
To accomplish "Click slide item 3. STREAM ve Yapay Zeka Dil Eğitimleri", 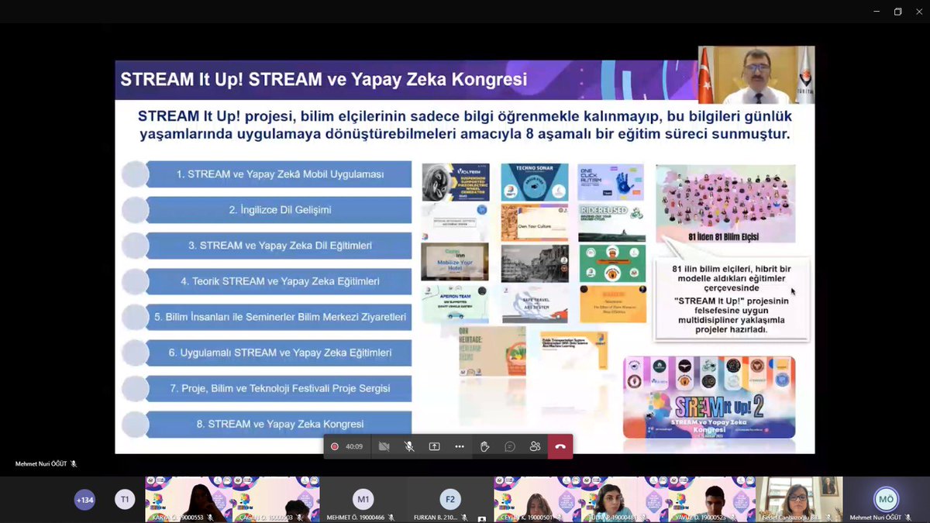I will [280, 246].
